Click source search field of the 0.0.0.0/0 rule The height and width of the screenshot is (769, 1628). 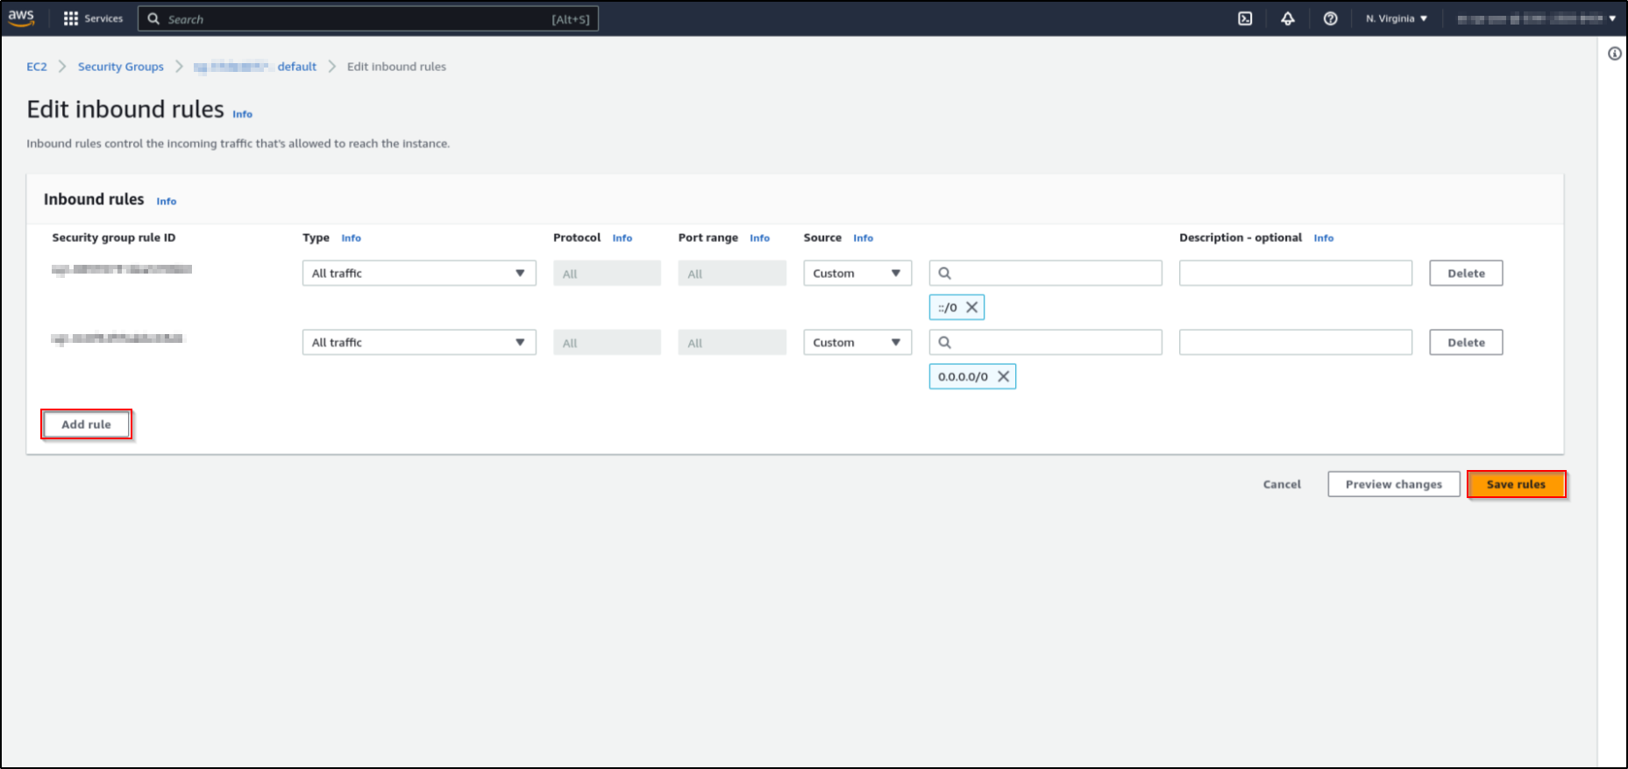point(1045,342)
